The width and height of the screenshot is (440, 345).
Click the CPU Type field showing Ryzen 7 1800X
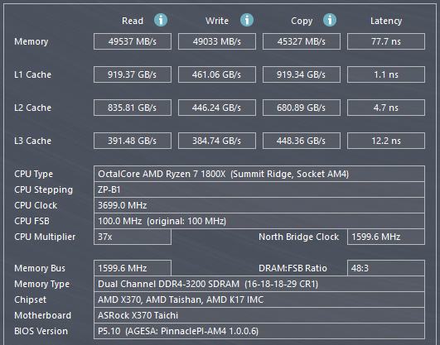(259, 174)
